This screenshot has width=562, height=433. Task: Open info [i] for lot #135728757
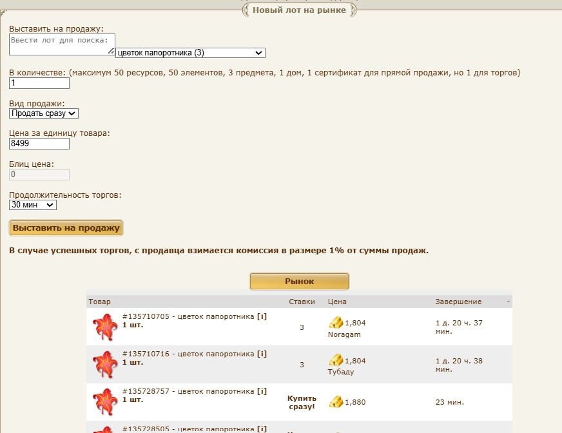tap(262, 391)
